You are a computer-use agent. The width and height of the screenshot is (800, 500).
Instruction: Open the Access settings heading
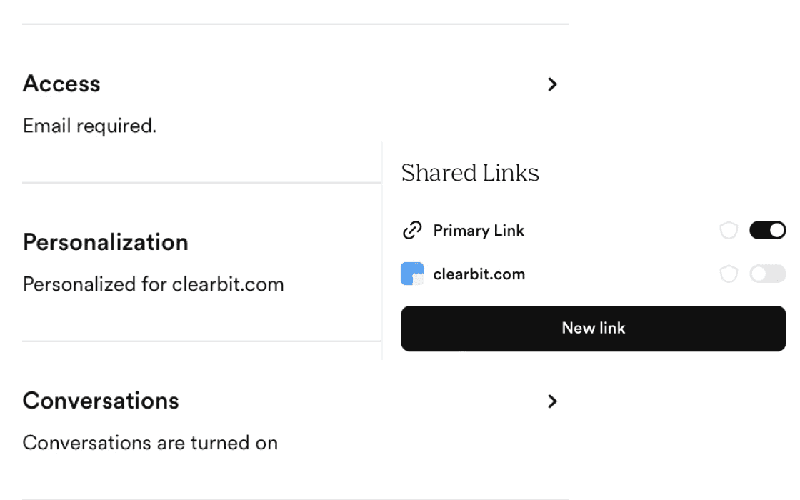pyautogui.click(x=61, y=84)
